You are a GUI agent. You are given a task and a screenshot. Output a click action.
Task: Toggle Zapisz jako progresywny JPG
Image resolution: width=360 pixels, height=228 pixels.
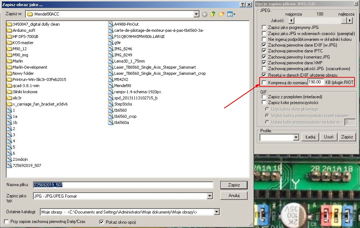point(264,27)
